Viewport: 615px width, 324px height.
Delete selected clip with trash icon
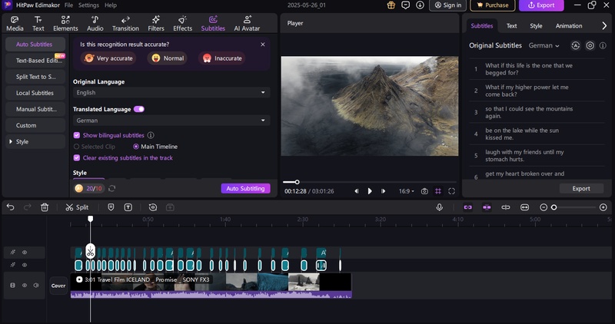[x=45, y=207]
